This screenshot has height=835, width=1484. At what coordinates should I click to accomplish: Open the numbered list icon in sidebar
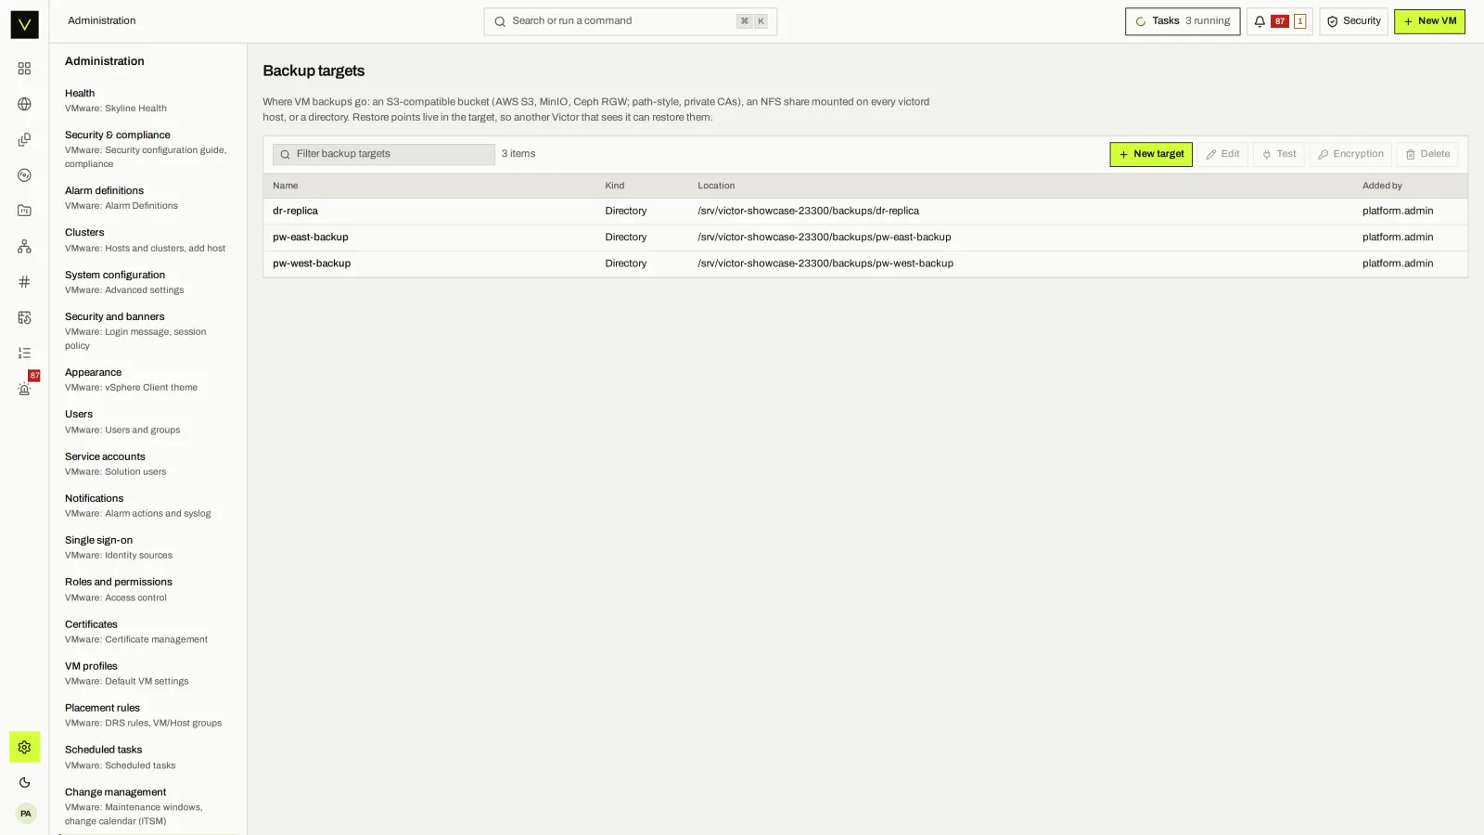24,353
